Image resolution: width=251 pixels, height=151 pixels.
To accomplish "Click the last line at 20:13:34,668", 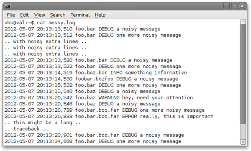I will click(93, 141).
